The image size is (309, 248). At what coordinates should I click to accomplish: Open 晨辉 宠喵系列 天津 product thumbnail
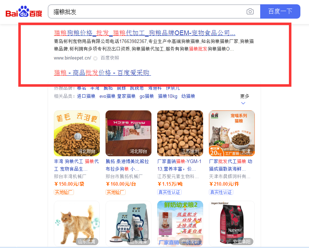232,133
